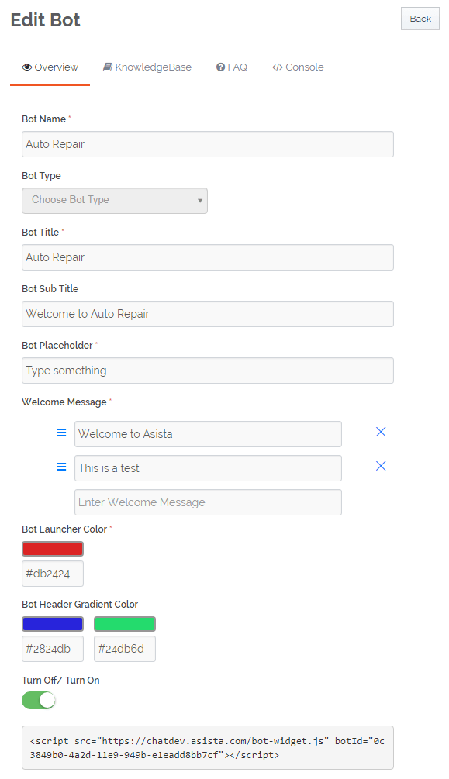Click the eye icon on Overview tab

click(27, 67)
